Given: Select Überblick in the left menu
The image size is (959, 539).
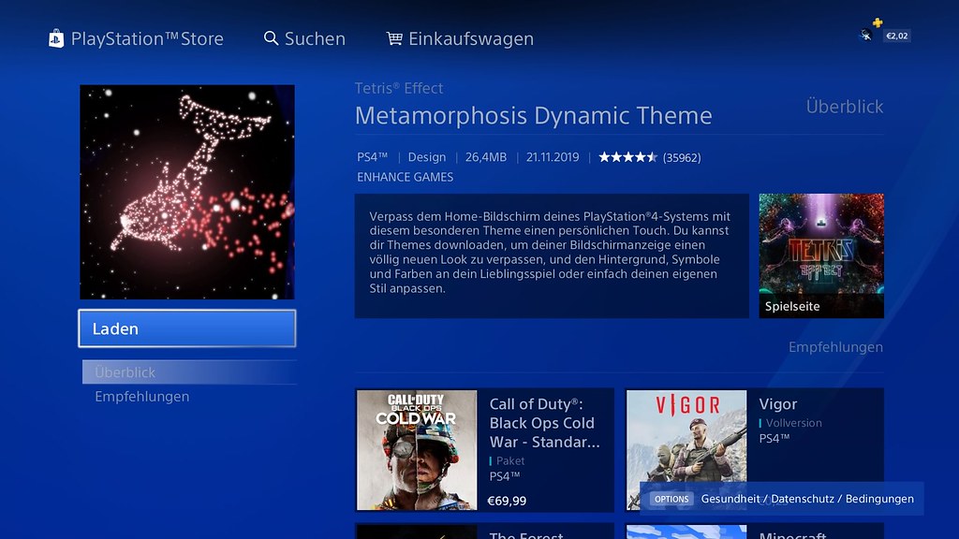Looking at the screenshot, I should click(189, 372).
